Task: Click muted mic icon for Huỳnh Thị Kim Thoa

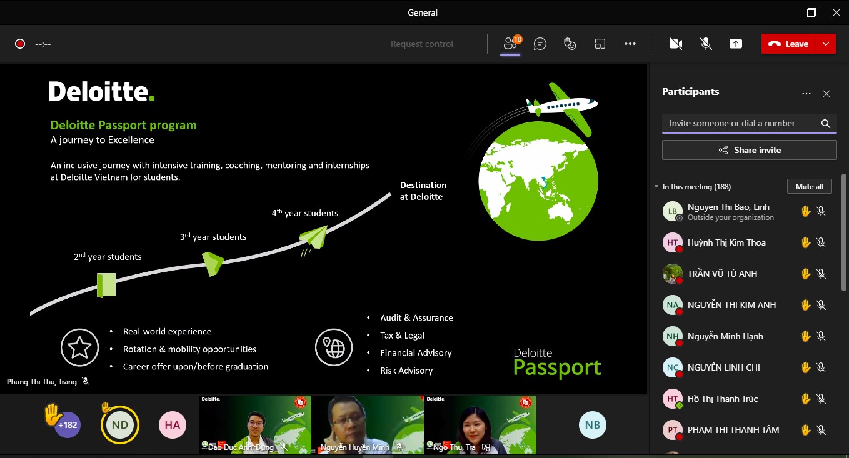Action: pos(821,242)
